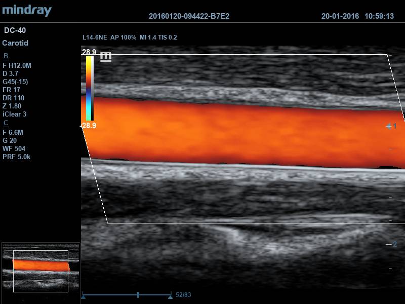Click the PRF 5.0k parameter

click(17, 157)
